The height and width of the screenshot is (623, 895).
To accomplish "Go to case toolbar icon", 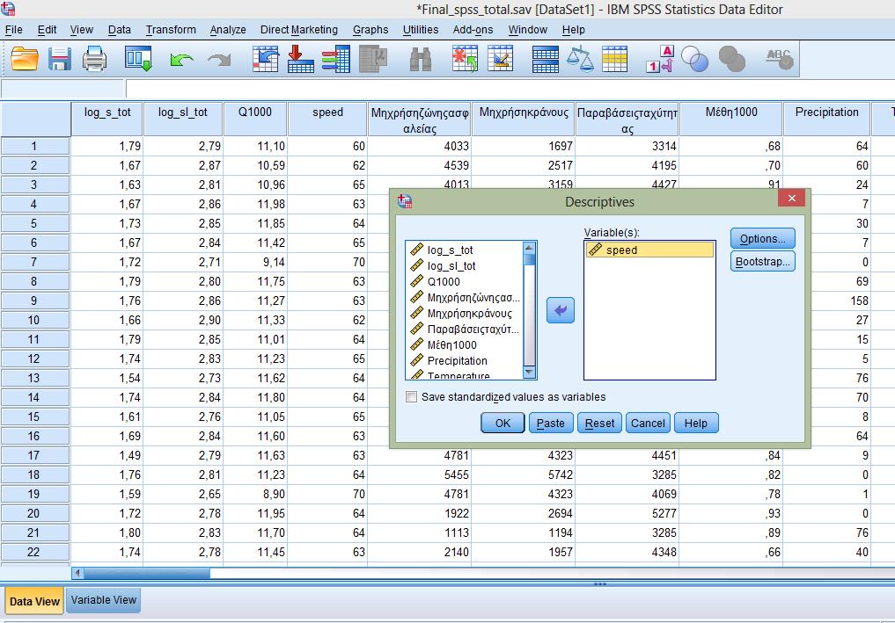I will [x=266, y=59].
